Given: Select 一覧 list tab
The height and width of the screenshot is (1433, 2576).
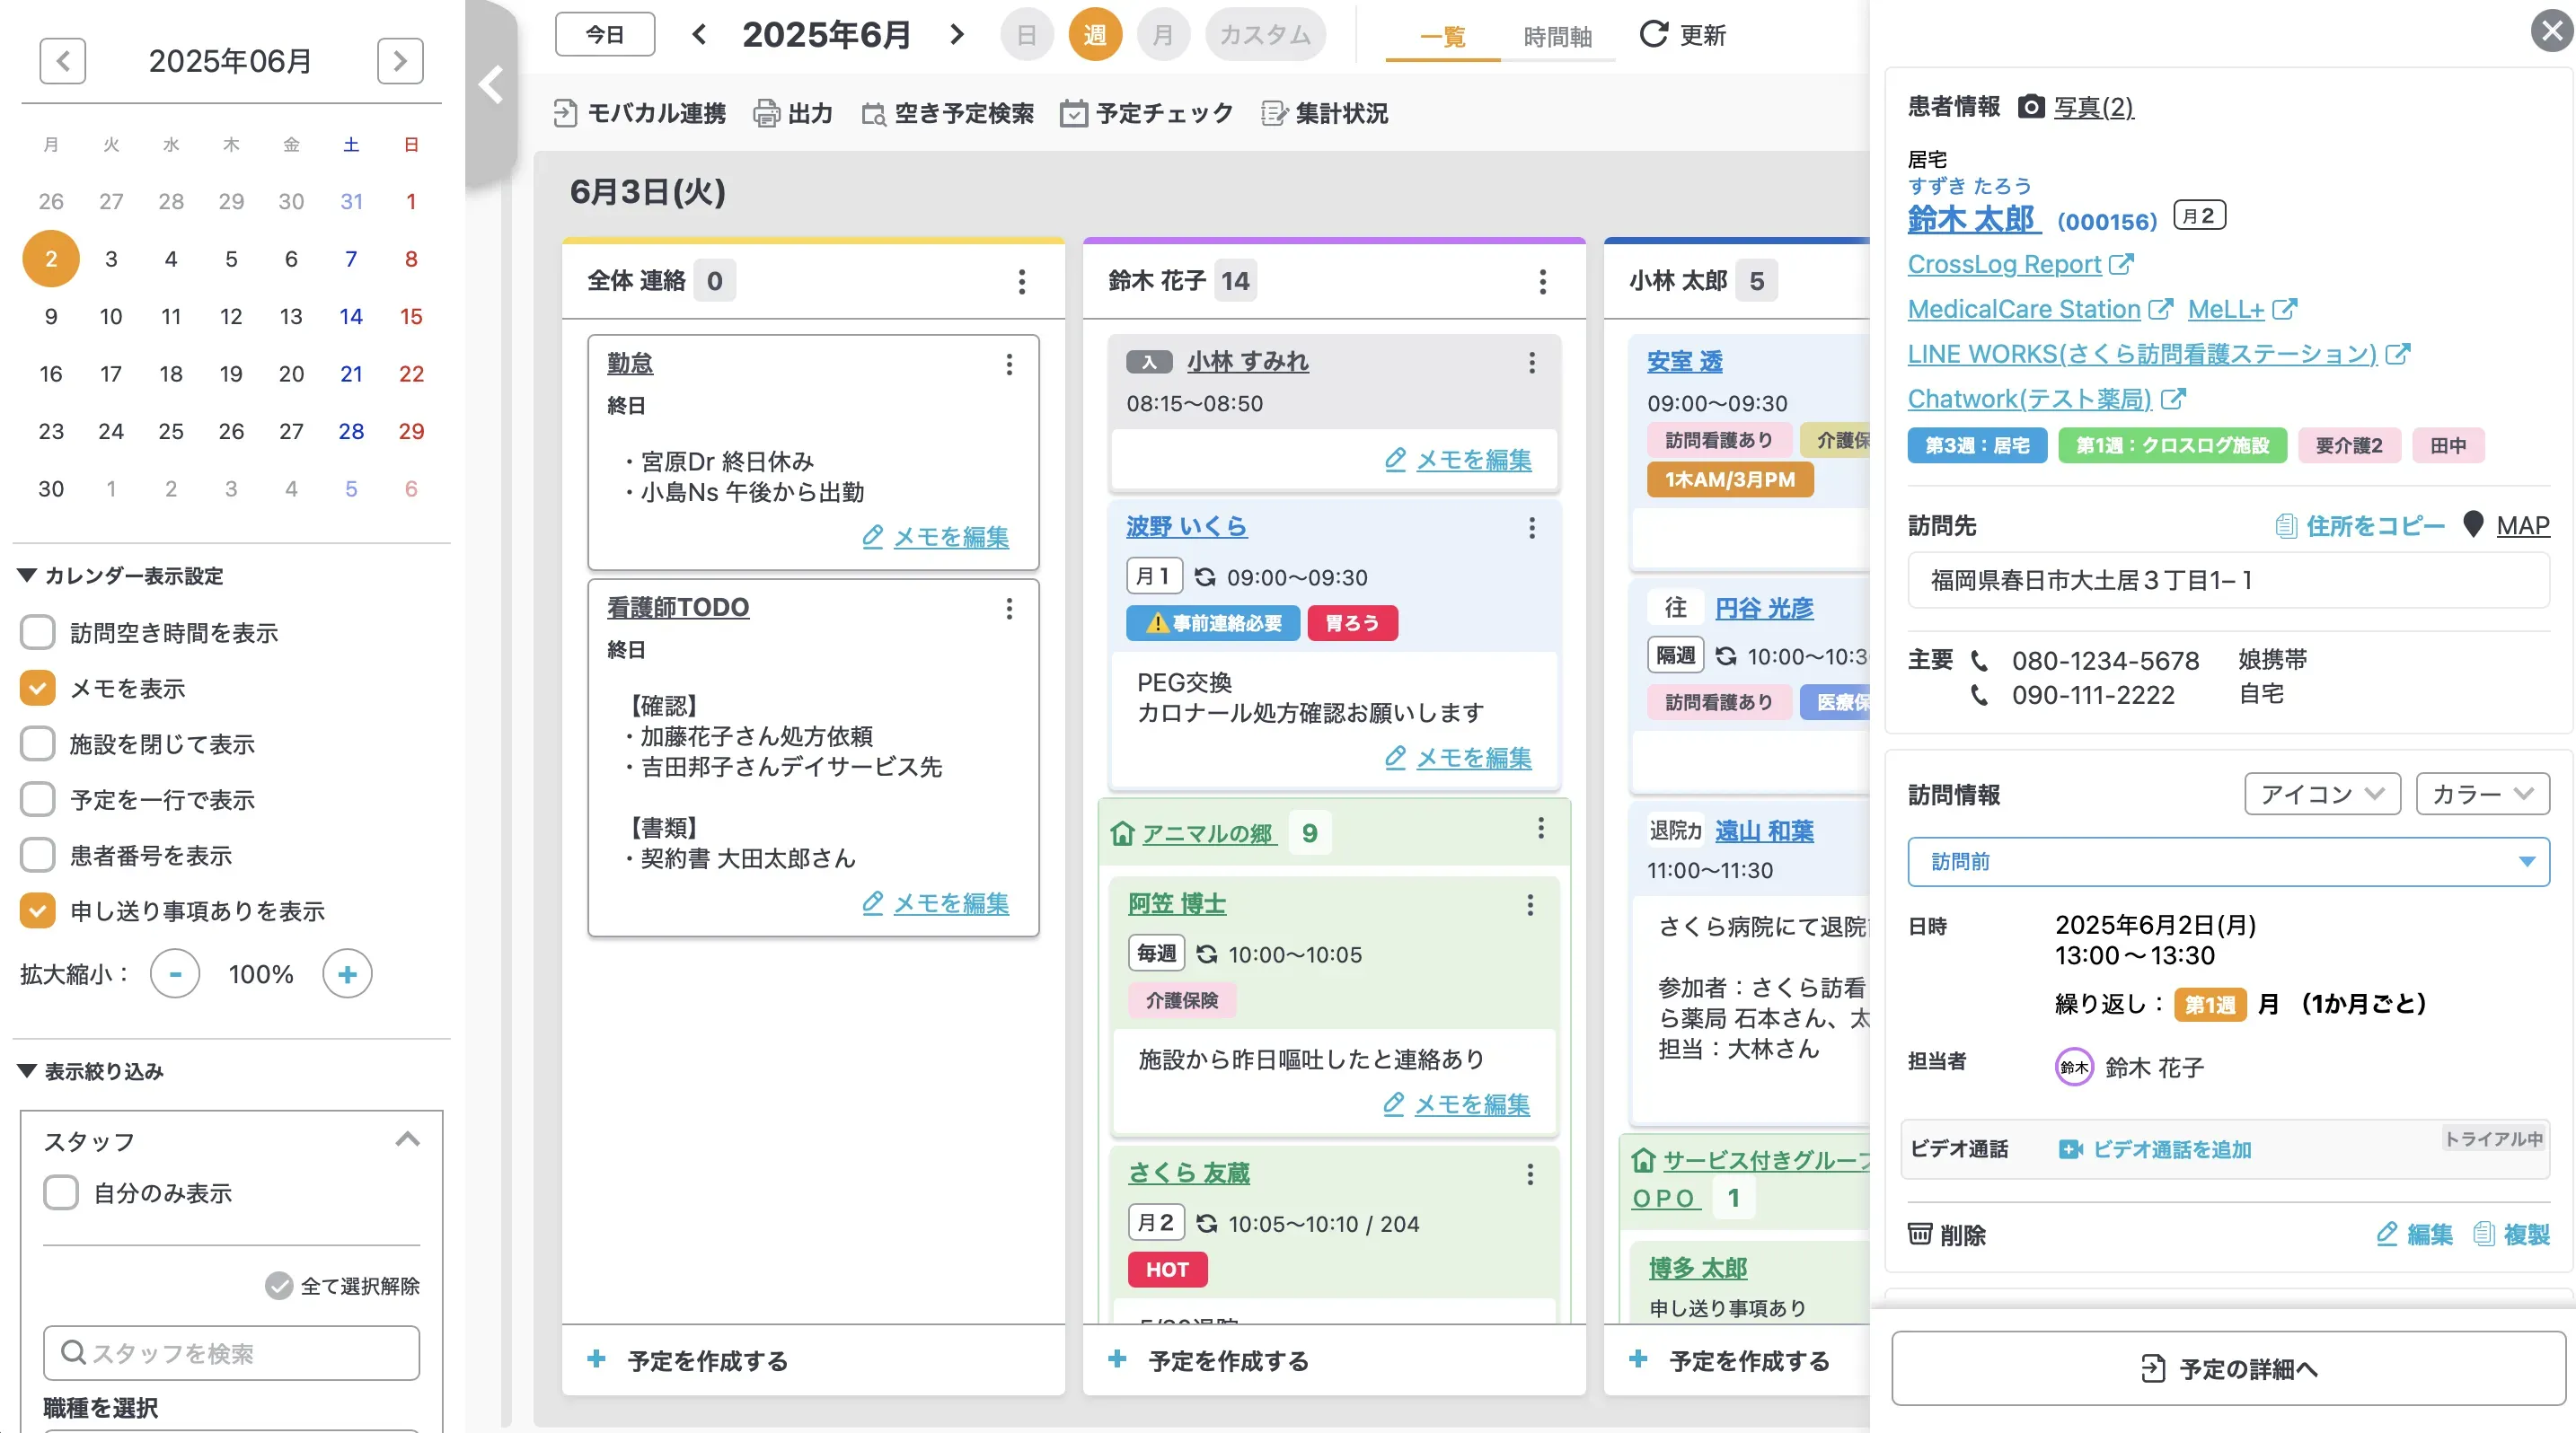Looking at the screenshot, I should tap(1443, 37).
